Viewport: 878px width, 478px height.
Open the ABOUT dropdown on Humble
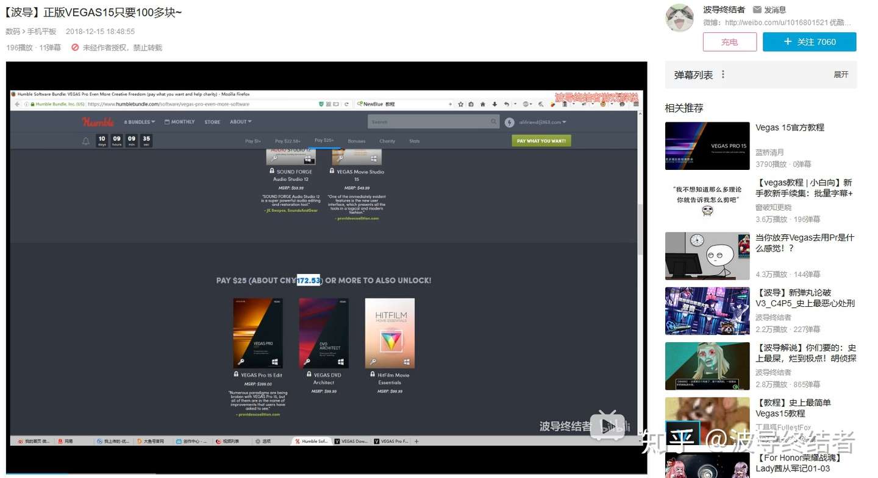point(241,122)
